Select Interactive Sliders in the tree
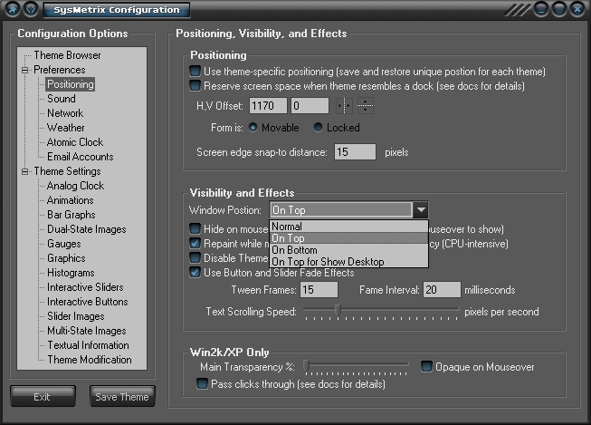The width and height of the screenshot is (591, 425). click(x=85, y=287)
